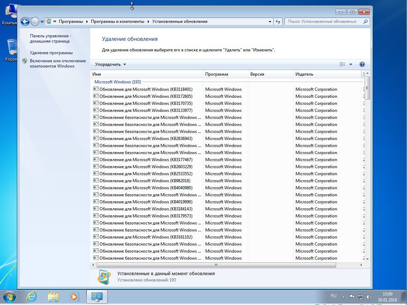Open the Удаление программы link
This screenshot has height=305, width=407.
[51, 52]
